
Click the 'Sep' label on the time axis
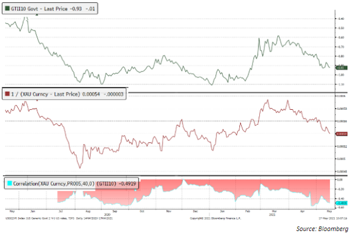coord(115,211)
